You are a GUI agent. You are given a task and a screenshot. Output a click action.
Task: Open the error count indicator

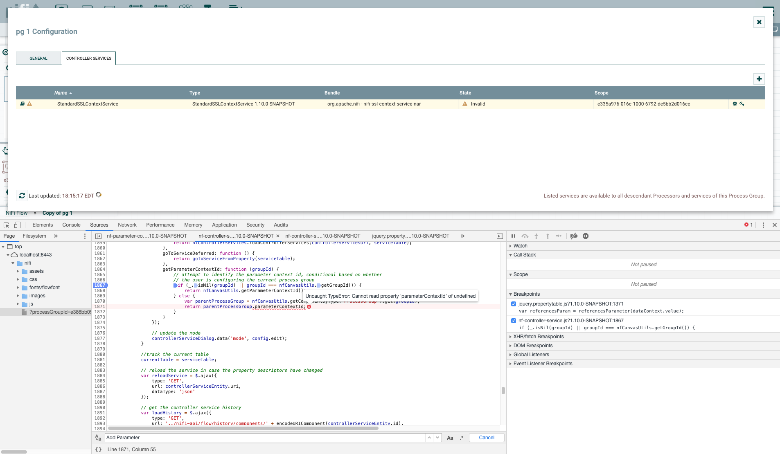point(748,225)
